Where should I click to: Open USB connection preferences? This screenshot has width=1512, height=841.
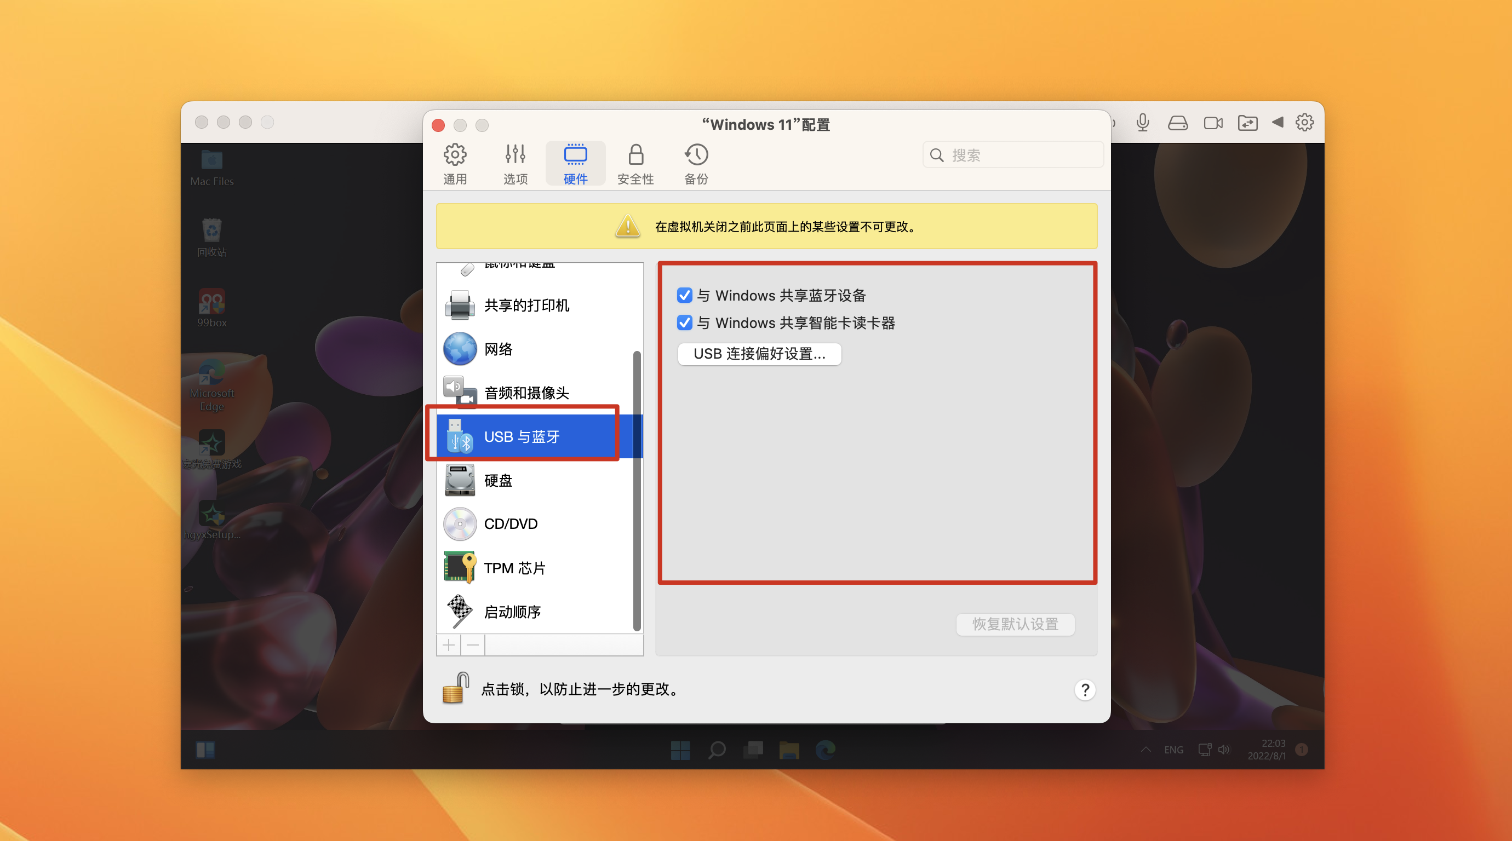(759, 354)
